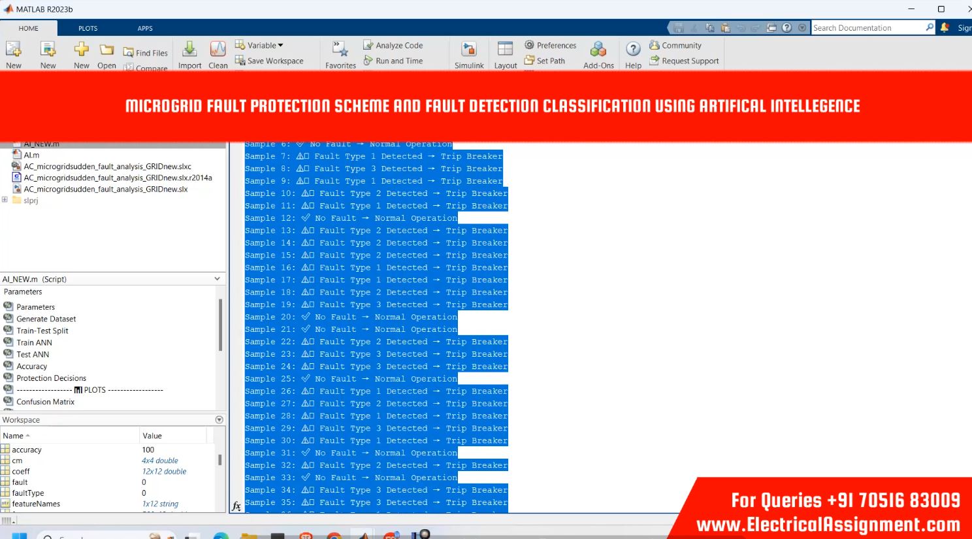The image size is (972, 539).
Task: Launch Simulink from the toolstrip
Action: point(469,50)
